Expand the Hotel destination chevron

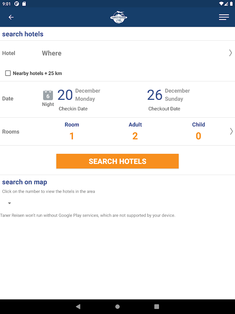click(230, 53)
